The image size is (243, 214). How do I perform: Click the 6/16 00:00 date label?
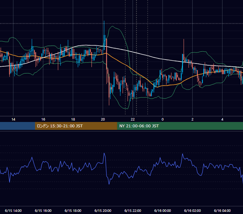click(x=163, y=210)
